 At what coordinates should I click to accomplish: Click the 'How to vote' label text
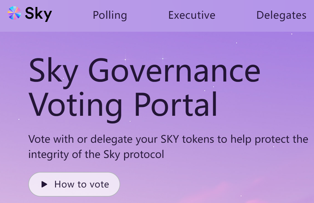click(82, 184)
